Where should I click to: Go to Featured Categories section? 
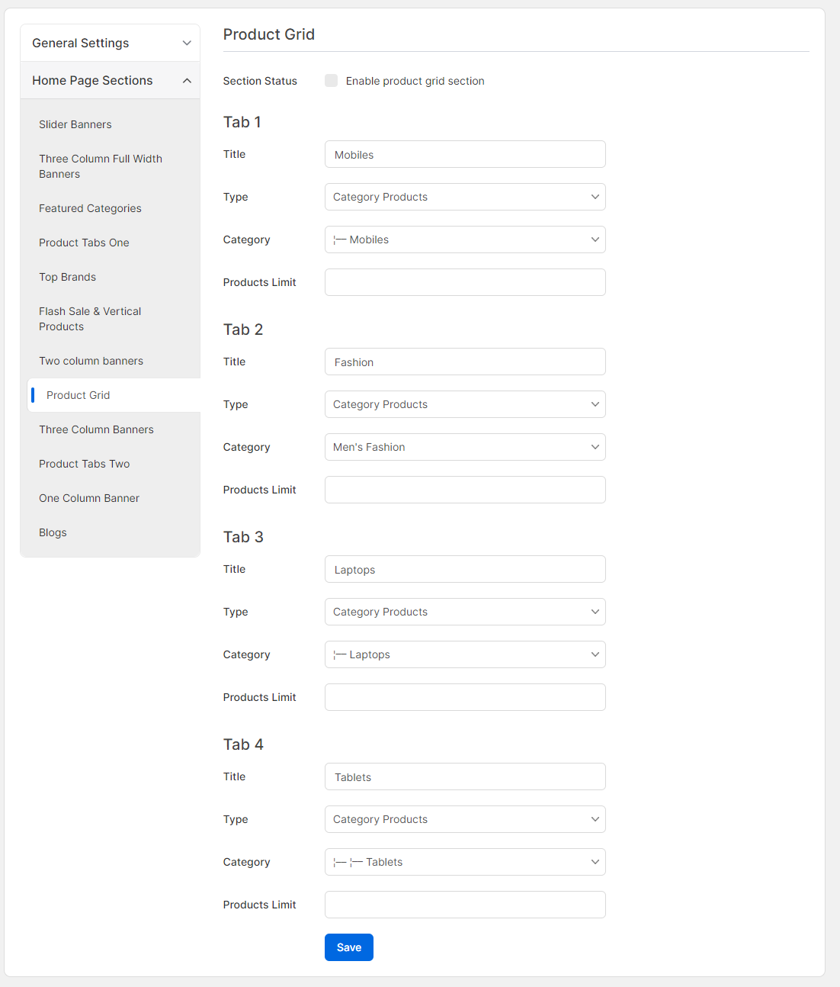[x=90, y=208]
